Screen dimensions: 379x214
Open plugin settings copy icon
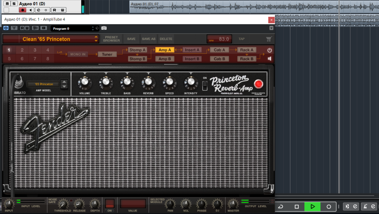tap(44, 28)
